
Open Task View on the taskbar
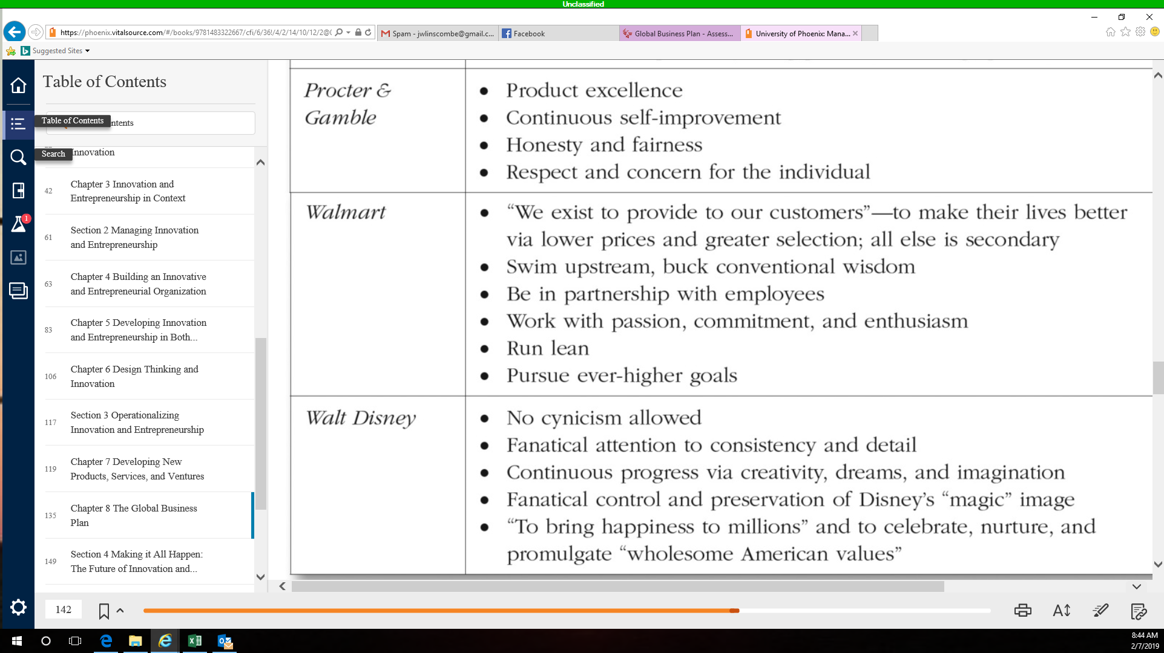[x=75, y=641]
